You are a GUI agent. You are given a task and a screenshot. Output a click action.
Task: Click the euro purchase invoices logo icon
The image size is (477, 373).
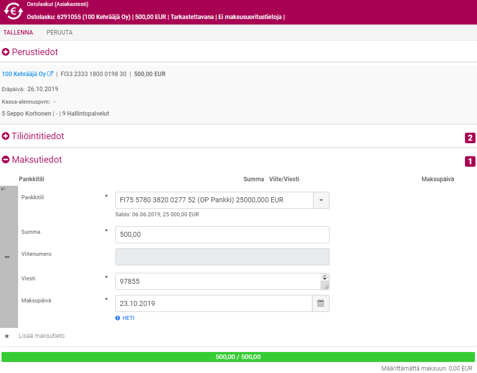(x=13, y=12)
